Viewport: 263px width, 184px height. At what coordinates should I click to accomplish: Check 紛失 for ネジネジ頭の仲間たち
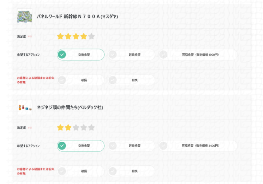click(131, 171)
